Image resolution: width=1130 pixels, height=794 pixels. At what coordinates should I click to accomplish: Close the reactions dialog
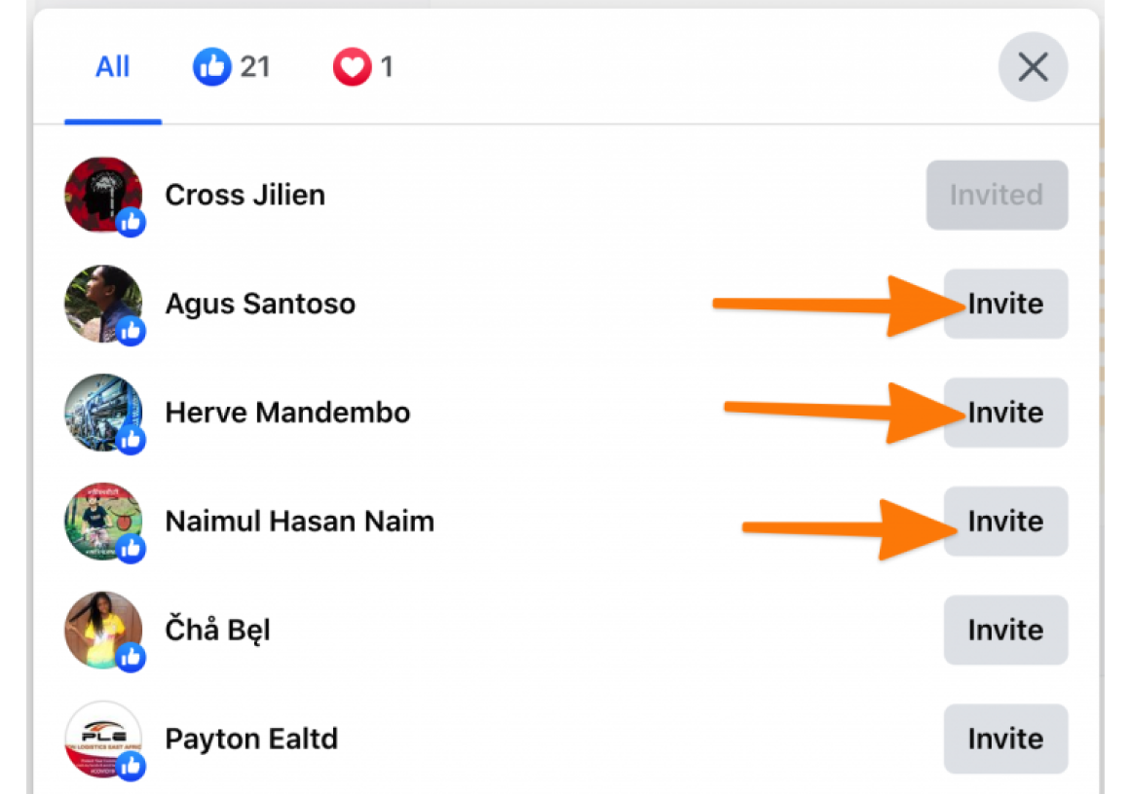click(x=1033, y=67)
